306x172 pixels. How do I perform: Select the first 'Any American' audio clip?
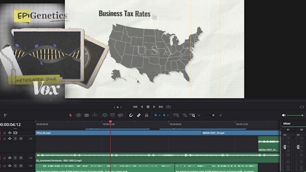point(105,168)
